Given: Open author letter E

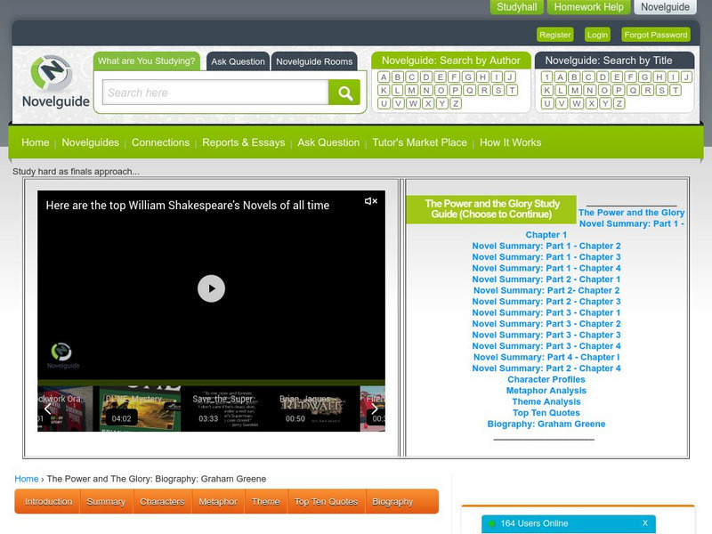Looking at the screenshot, I should (x=440, y=77).
